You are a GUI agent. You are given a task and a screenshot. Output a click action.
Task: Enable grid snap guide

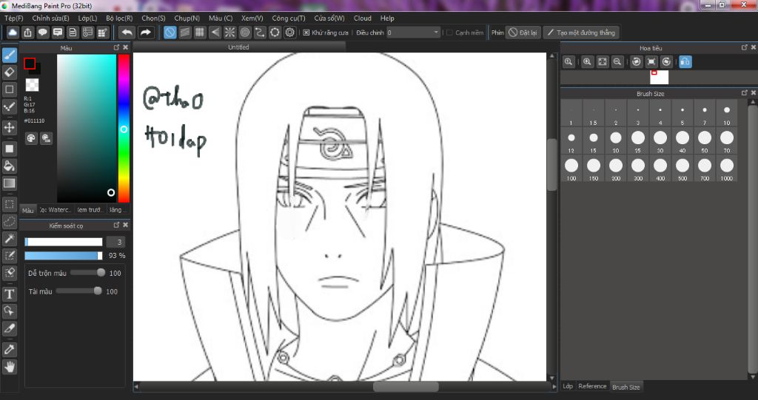click(x=200, y=33)
